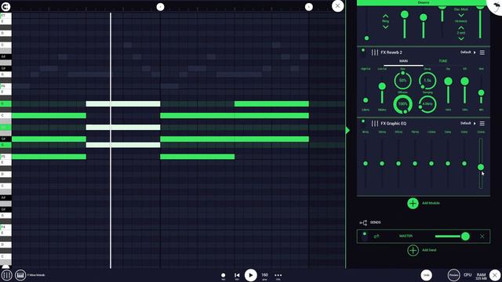This screenshot has width=502, height=282.
Task: Click the down arrow below the 2 cent value
Action: [x=461, y=38]
